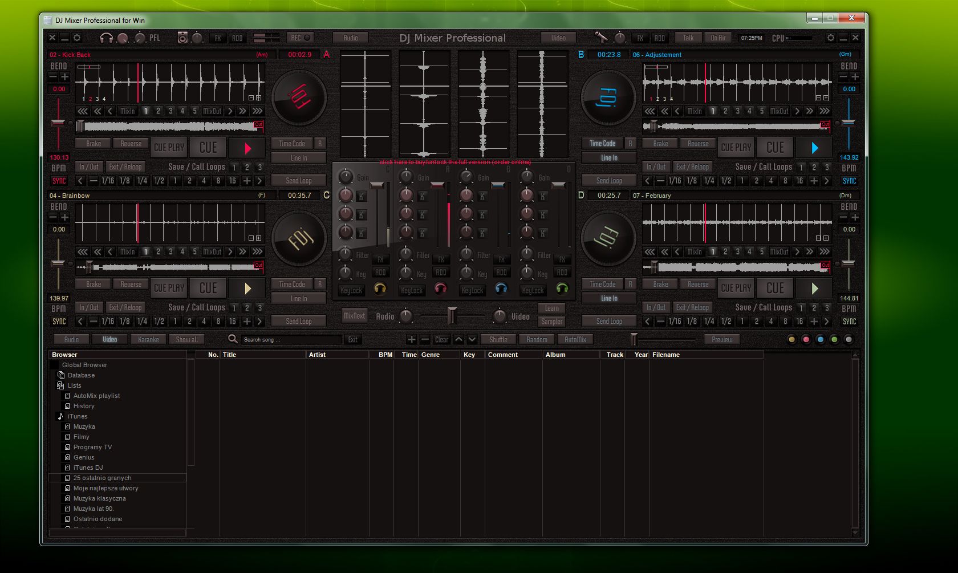Toggle the REC recording button
Viewport: 958px width, 573px height.
click(x=301, y=38)
